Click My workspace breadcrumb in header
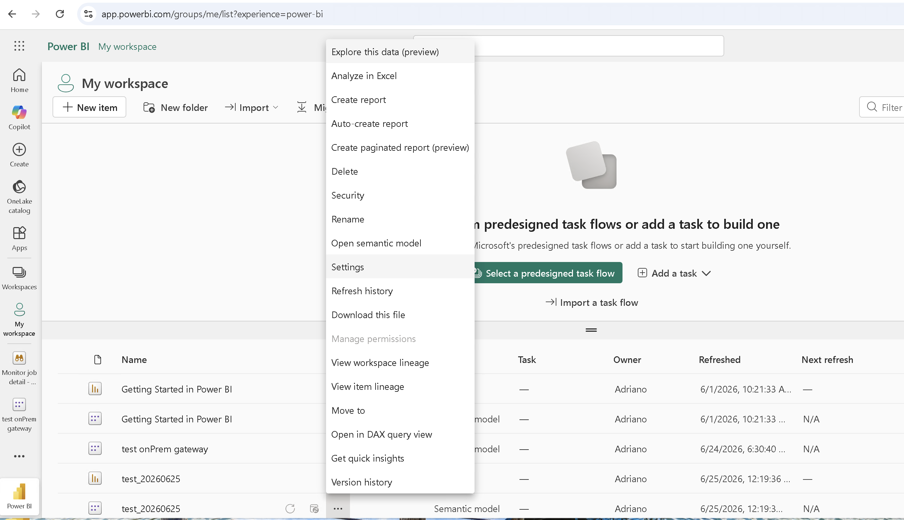 (127, 46)
